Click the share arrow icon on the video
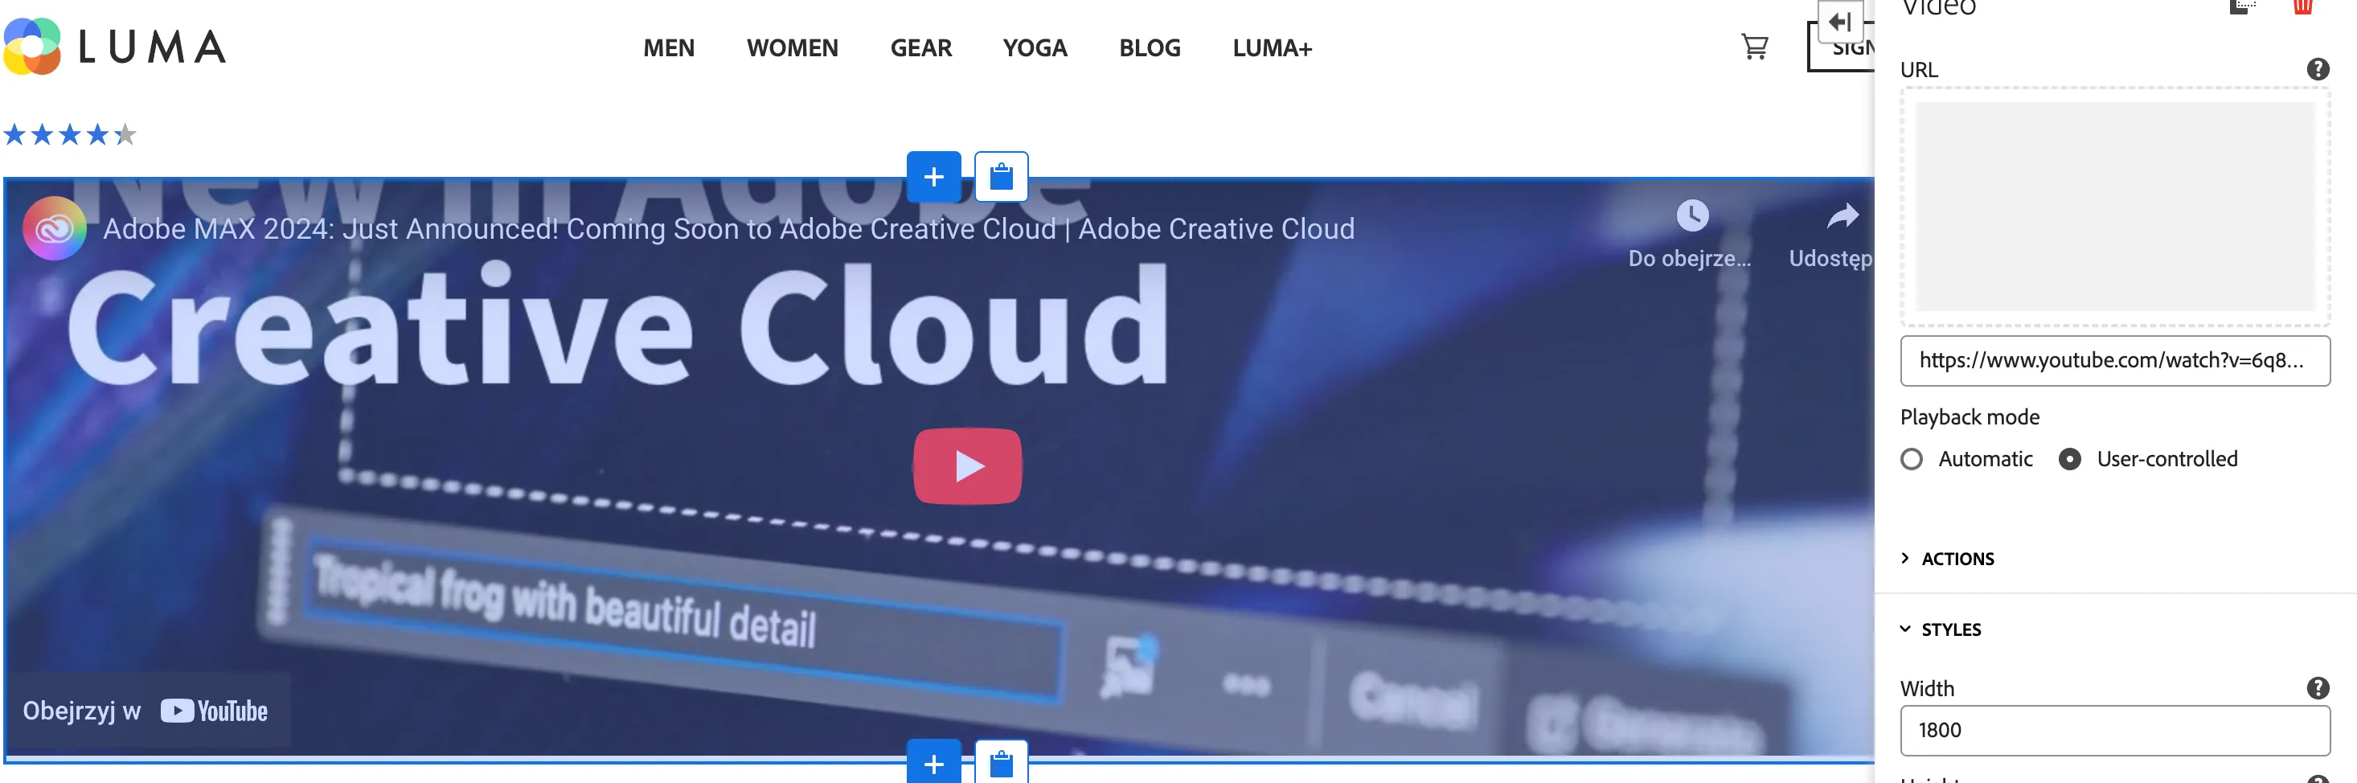Viewport: 2357px width, 783px height. [x=1841, y=217]
